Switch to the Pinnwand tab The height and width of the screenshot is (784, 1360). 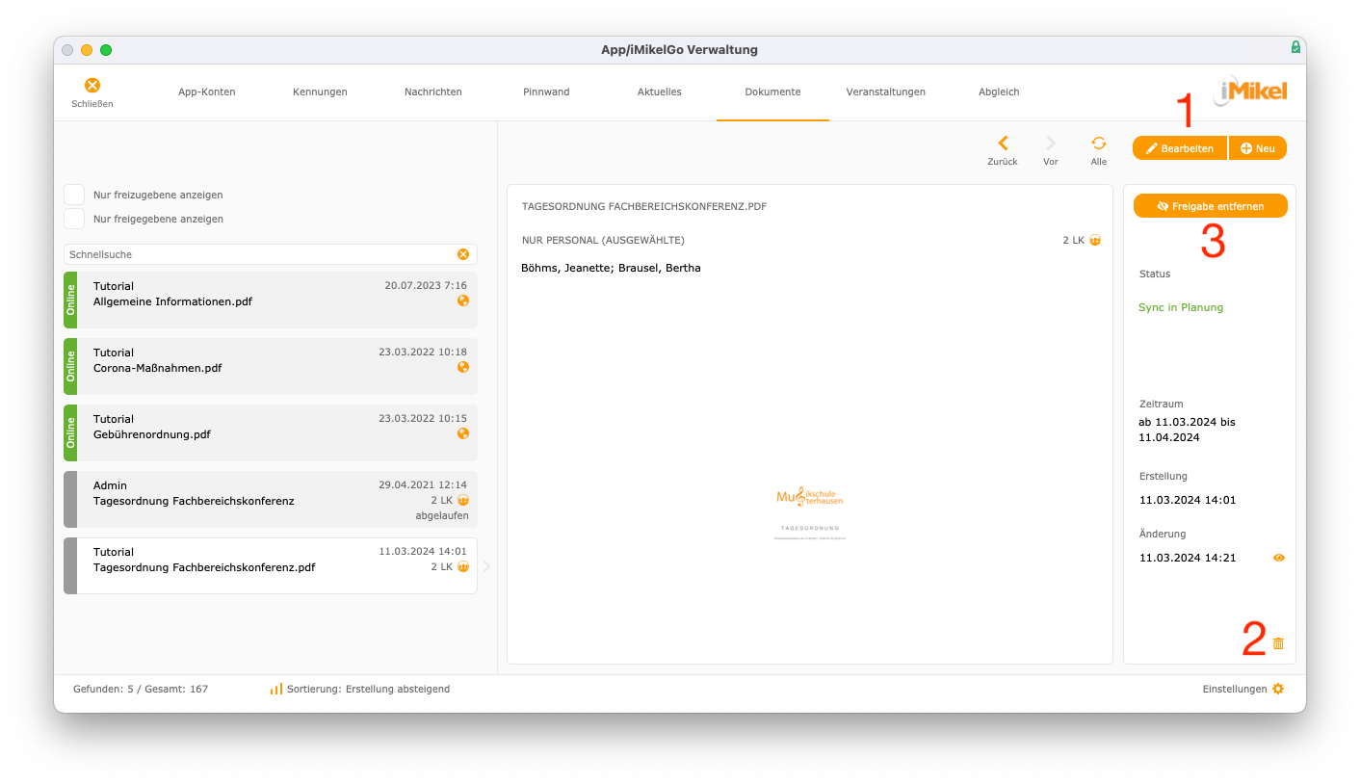[546, 92]
